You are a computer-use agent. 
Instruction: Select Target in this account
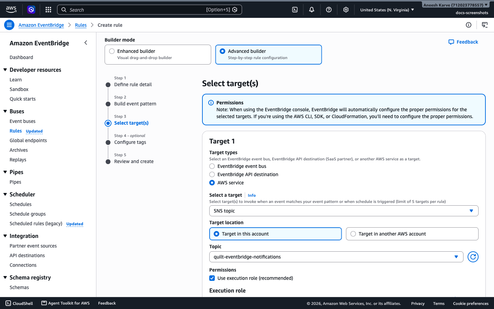pyautogui.click(x=275, y=234)
